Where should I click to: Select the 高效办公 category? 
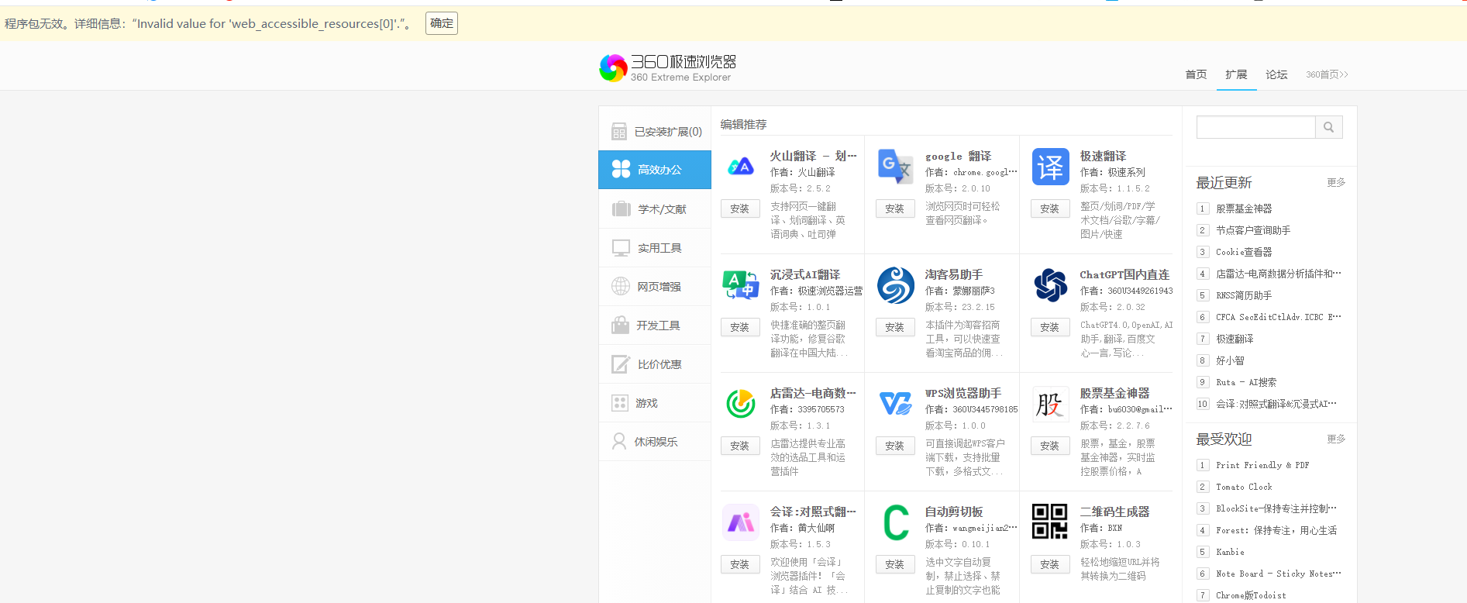[x=655, y=170]
